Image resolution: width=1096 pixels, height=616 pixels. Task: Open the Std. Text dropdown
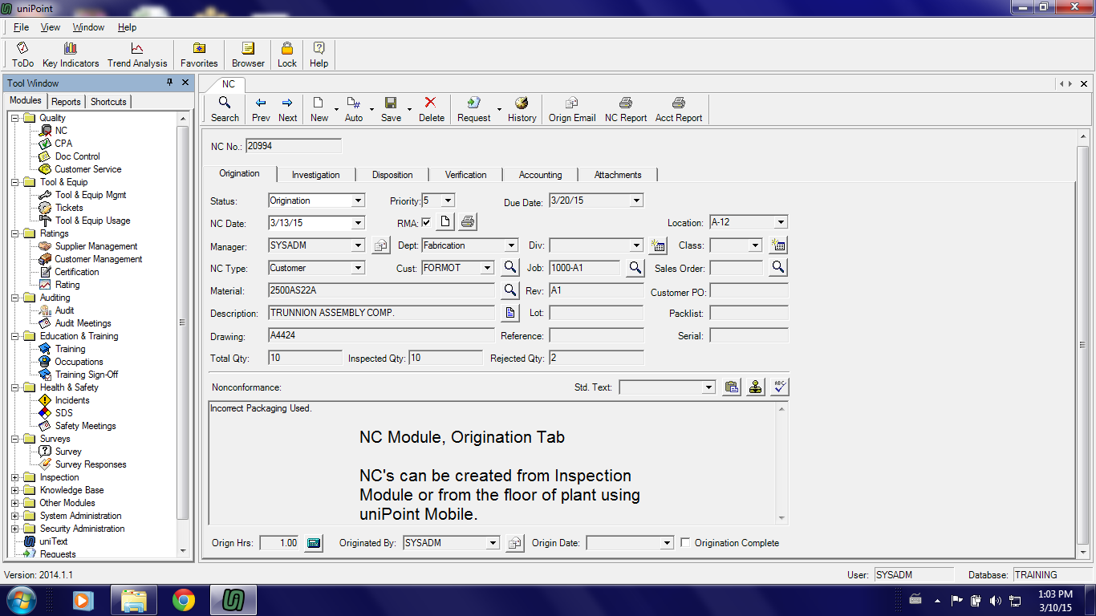(x=708, y=387)
